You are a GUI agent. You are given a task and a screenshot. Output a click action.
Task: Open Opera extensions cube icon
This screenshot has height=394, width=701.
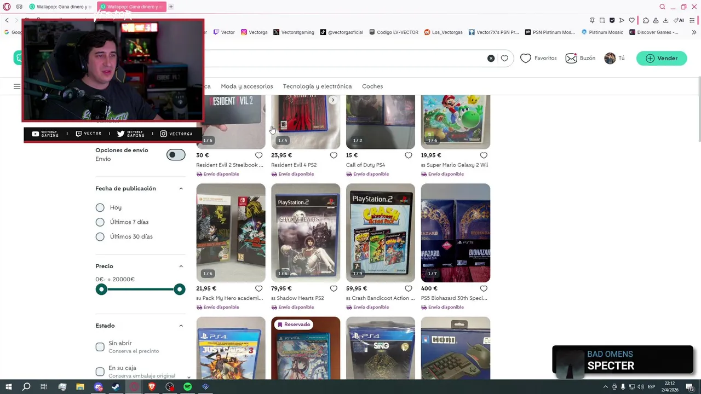[x=646, y=20]
